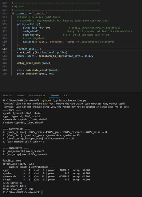
Task: Click the [power_balance] constraint line
Action: (55, 132)
